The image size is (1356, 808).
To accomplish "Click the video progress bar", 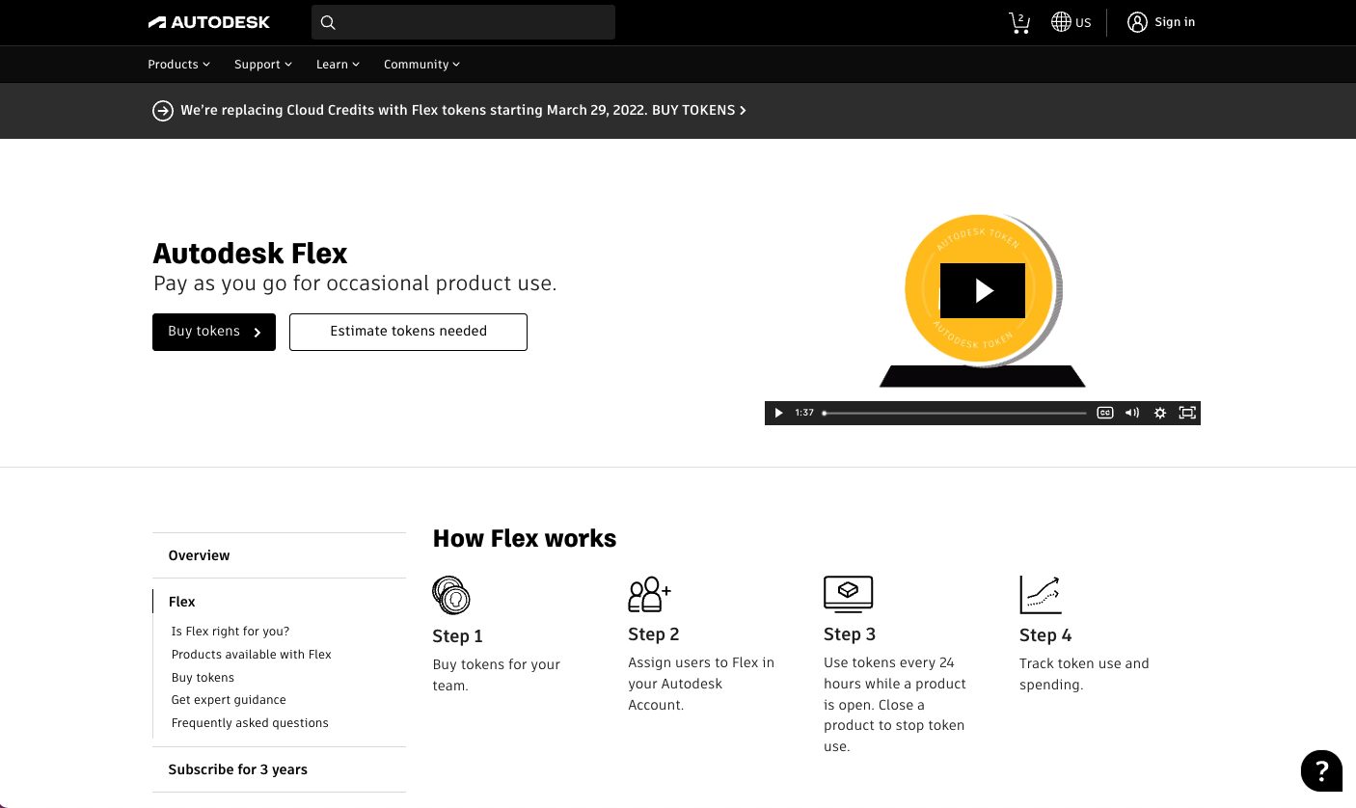I will [955, 413].
